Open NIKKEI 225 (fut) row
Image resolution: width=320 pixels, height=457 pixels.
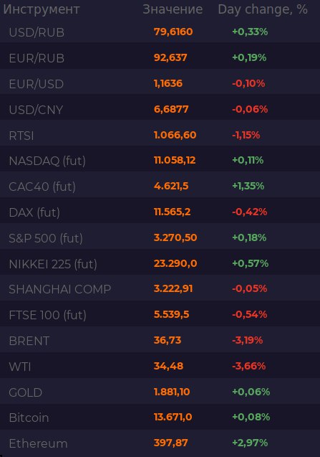pos(160,263)
